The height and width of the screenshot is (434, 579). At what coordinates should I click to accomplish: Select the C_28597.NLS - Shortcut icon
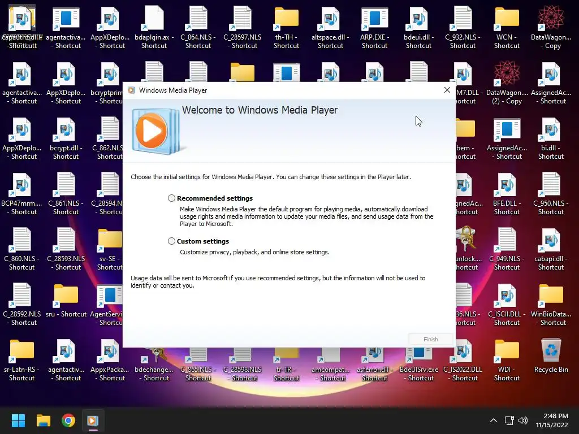(242, 28)
